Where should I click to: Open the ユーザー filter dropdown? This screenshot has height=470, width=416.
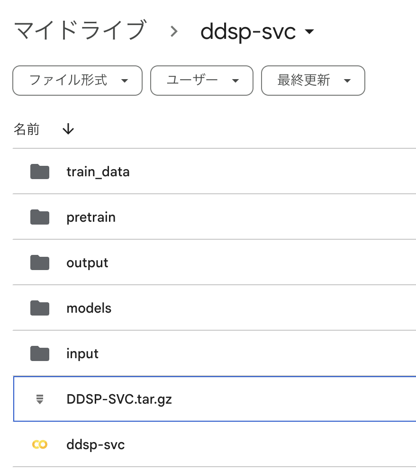[x=201, y=81]
